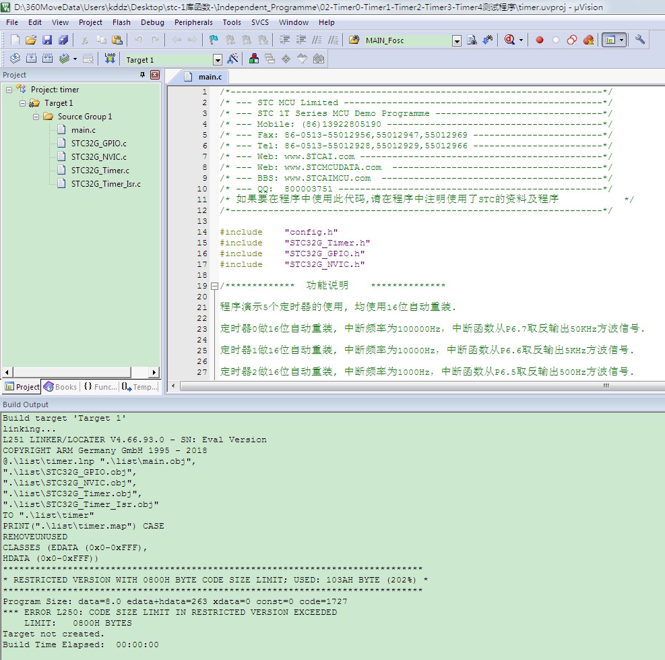665x660 pixels.
Task: Open the Peripherals menu
Action: [x=193, y=22]
